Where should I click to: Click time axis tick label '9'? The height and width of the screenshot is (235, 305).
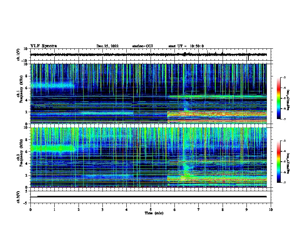pyautogui.click(x=246, y=210)
